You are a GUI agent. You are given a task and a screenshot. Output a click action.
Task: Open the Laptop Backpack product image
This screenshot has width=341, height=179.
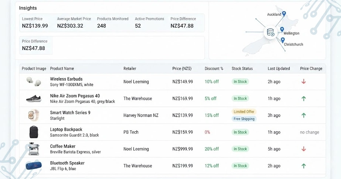point(34,132)
